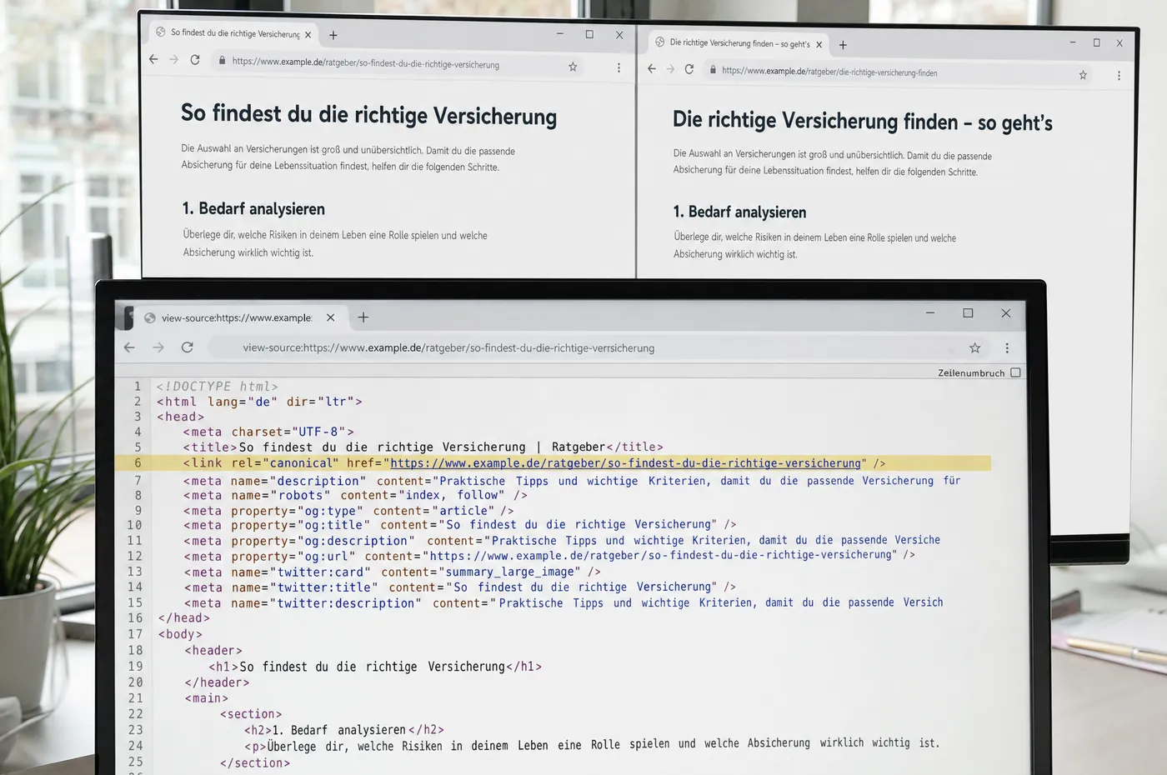Click the die-richtige-versicherung-finden address bar
Image resolution: width=1167 pixels, height=775 pixels.
tap(899, 73)
